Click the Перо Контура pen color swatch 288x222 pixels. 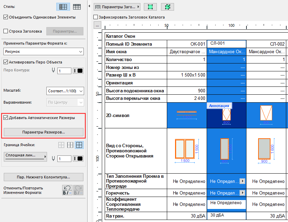pyautogui.click(x=78, y=71)
